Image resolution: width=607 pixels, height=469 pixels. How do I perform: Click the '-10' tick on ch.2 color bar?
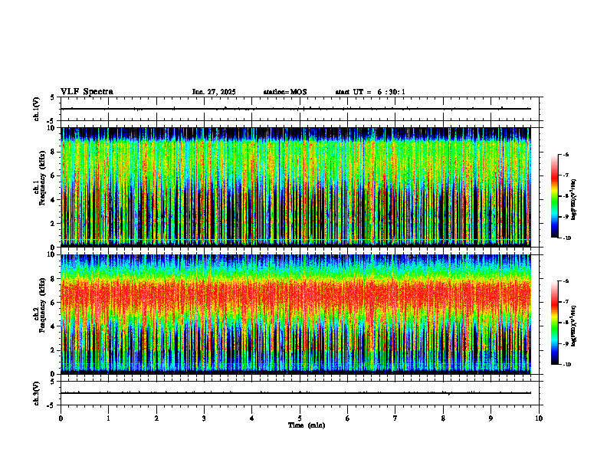(566, 365)
